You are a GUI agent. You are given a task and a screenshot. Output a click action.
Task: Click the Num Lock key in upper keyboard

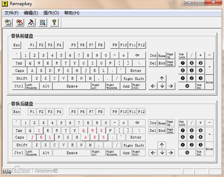click(183, 55)
